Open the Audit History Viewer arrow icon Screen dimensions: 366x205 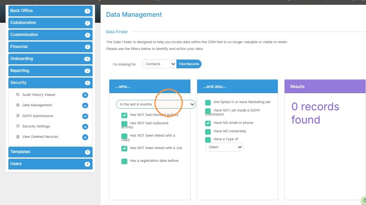[85, 95]
